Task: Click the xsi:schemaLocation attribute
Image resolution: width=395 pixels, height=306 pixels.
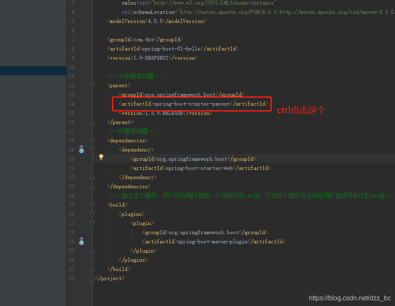Action: pos(258,12)
